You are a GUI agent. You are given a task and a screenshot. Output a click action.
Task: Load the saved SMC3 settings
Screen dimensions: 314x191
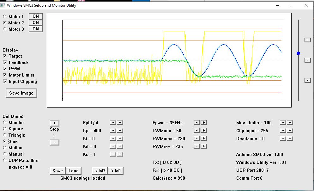pos(74,171)
